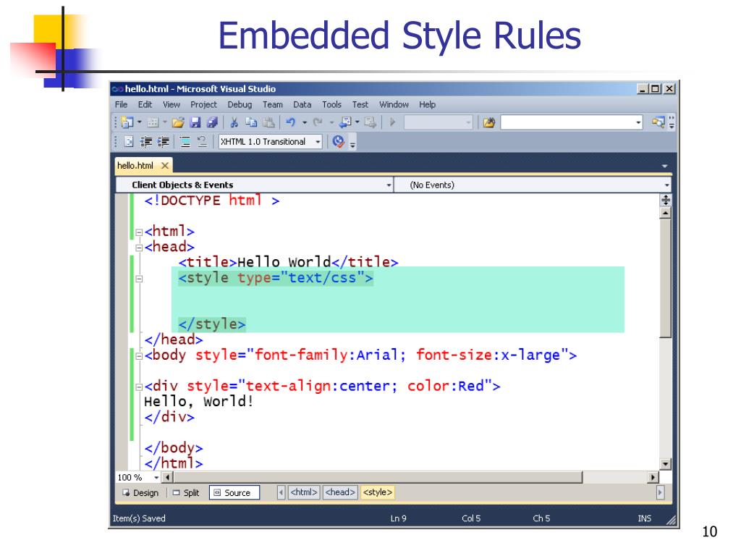741x556 pixels.
Task: Select the hello.html document tab
Action: click(135, 166)
